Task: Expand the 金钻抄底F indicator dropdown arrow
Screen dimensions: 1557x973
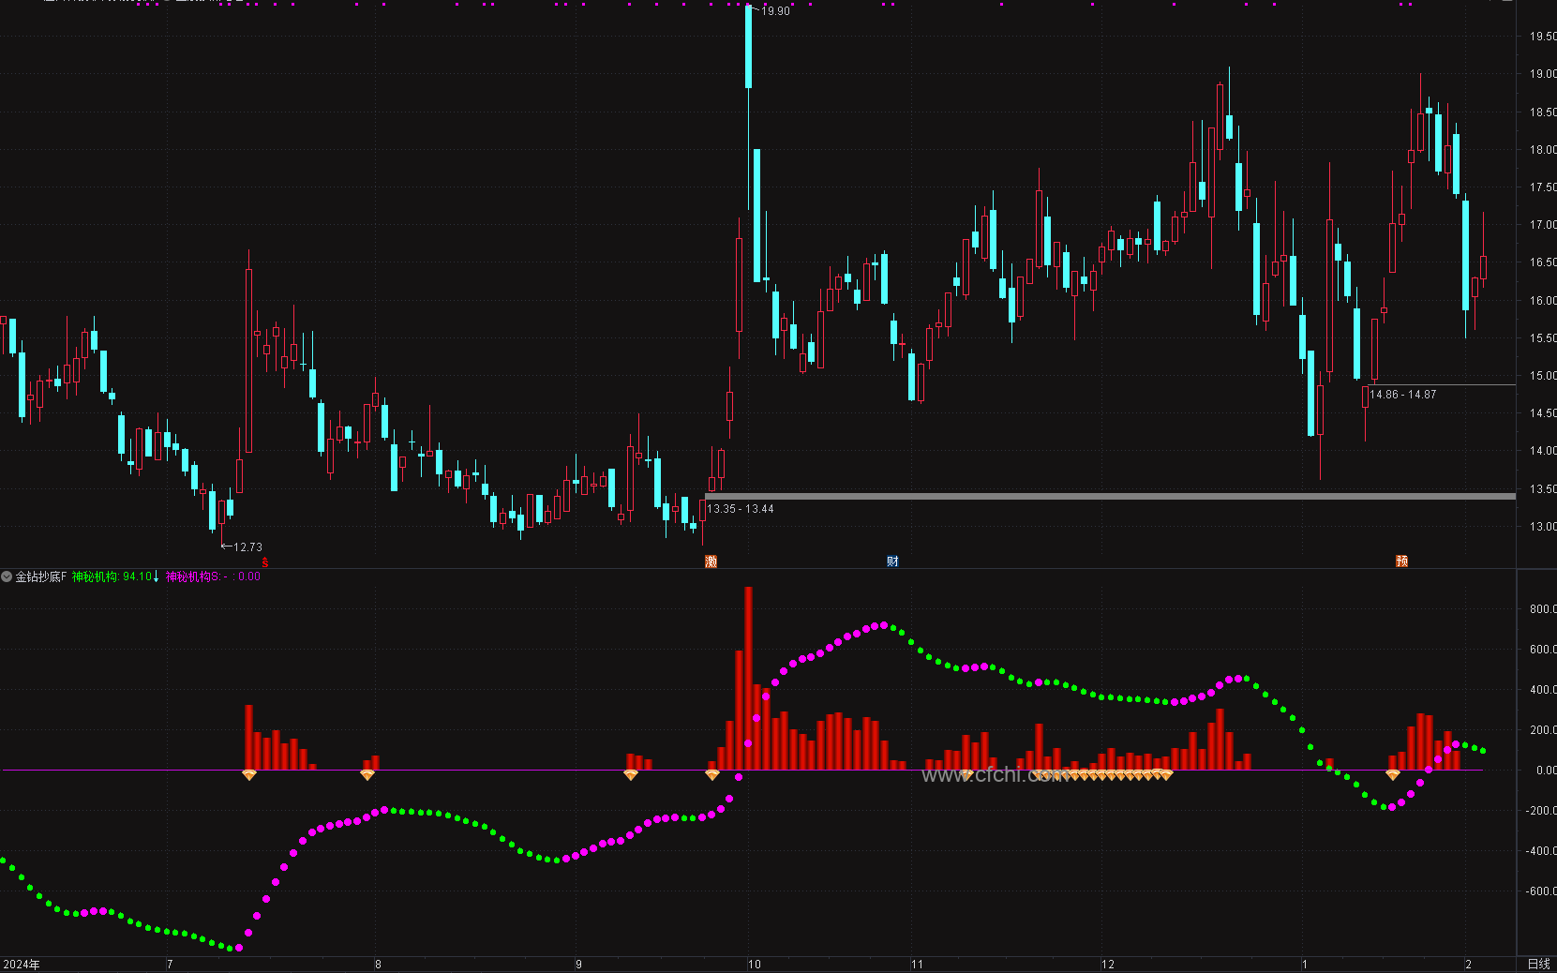Action: click(7, 576)
